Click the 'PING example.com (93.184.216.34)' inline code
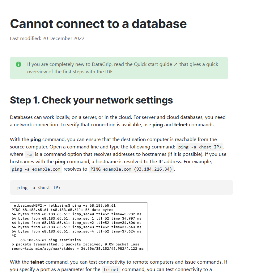 tap(131, 169)
